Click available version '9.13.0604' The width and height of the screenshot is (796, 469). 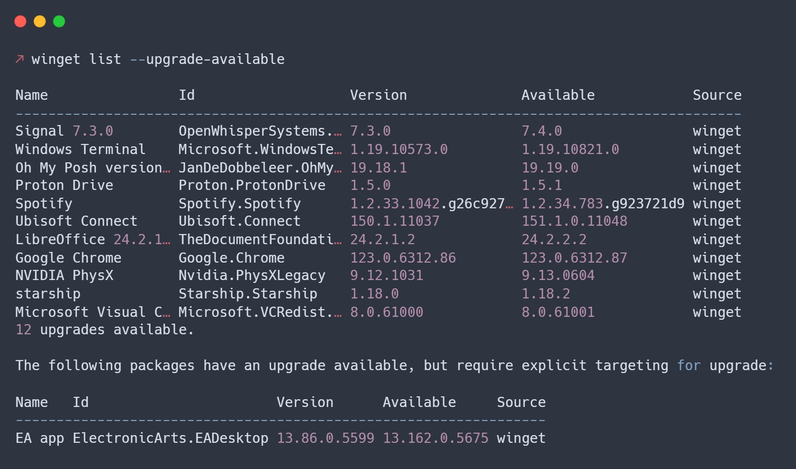coord(558,275)
